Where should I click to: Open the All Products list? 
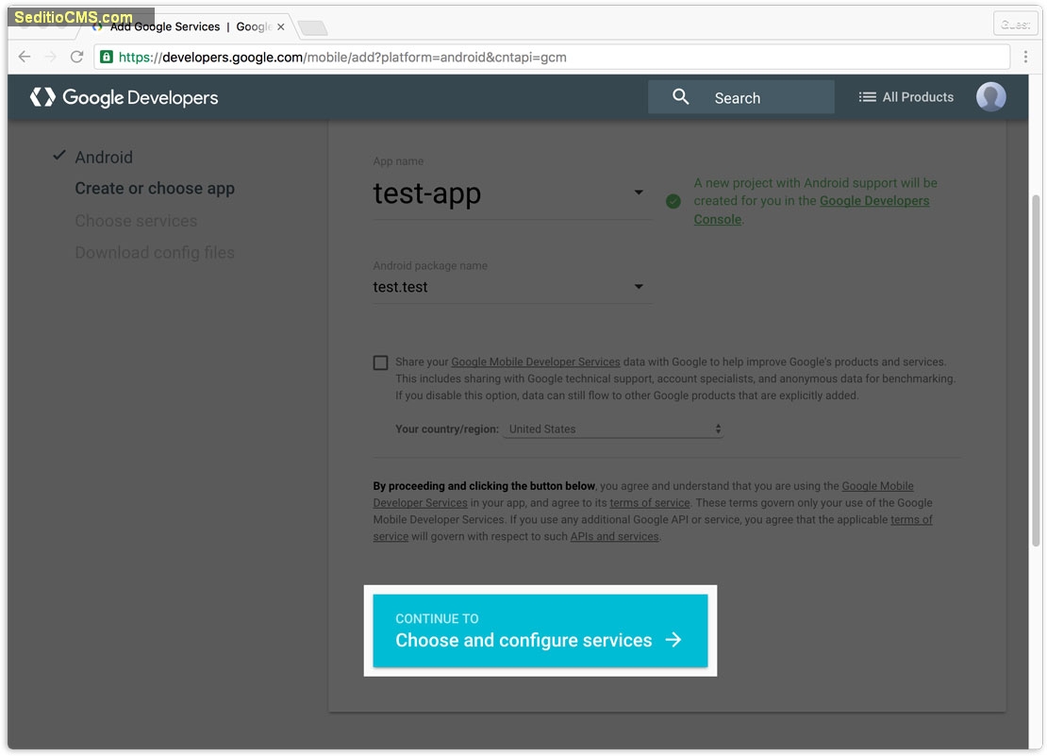click(906, 97)
